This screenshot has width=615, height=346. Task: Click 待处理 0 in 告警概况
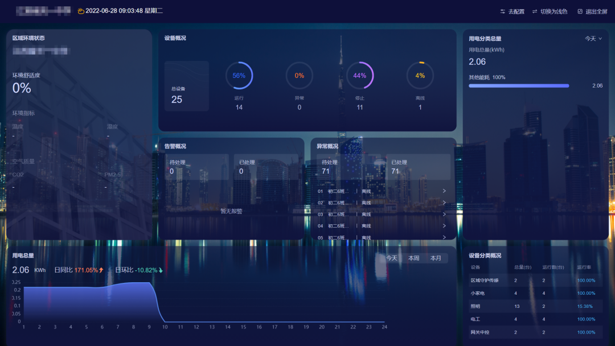197,167
